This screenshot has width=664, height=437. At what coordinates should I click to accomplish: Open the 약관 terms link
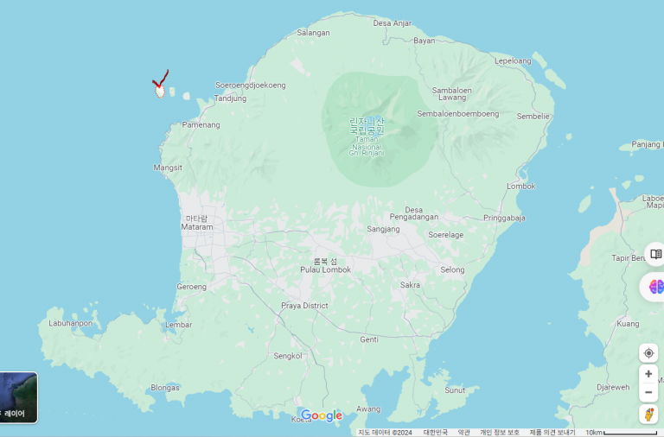tap(464, 433)
